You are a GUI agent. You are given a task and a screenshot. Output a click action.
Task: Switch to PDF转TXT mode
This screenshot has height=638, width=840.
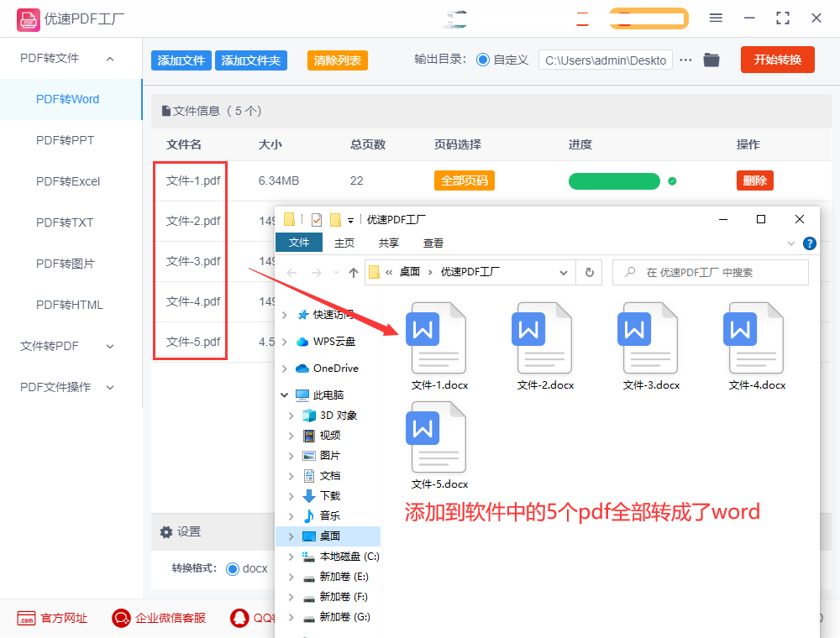click(65, 222)
